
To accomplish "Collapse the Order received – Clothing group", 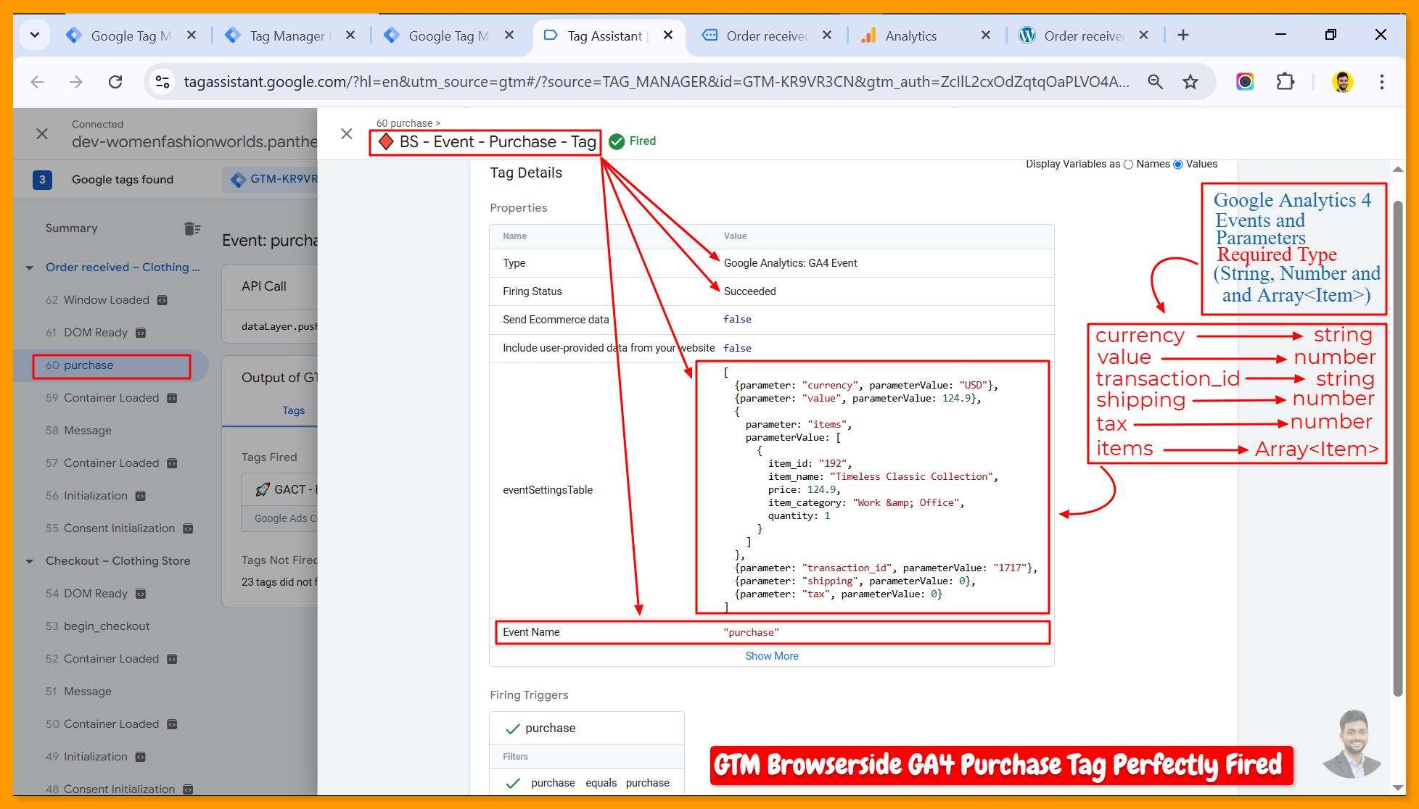I will [30, 267].
